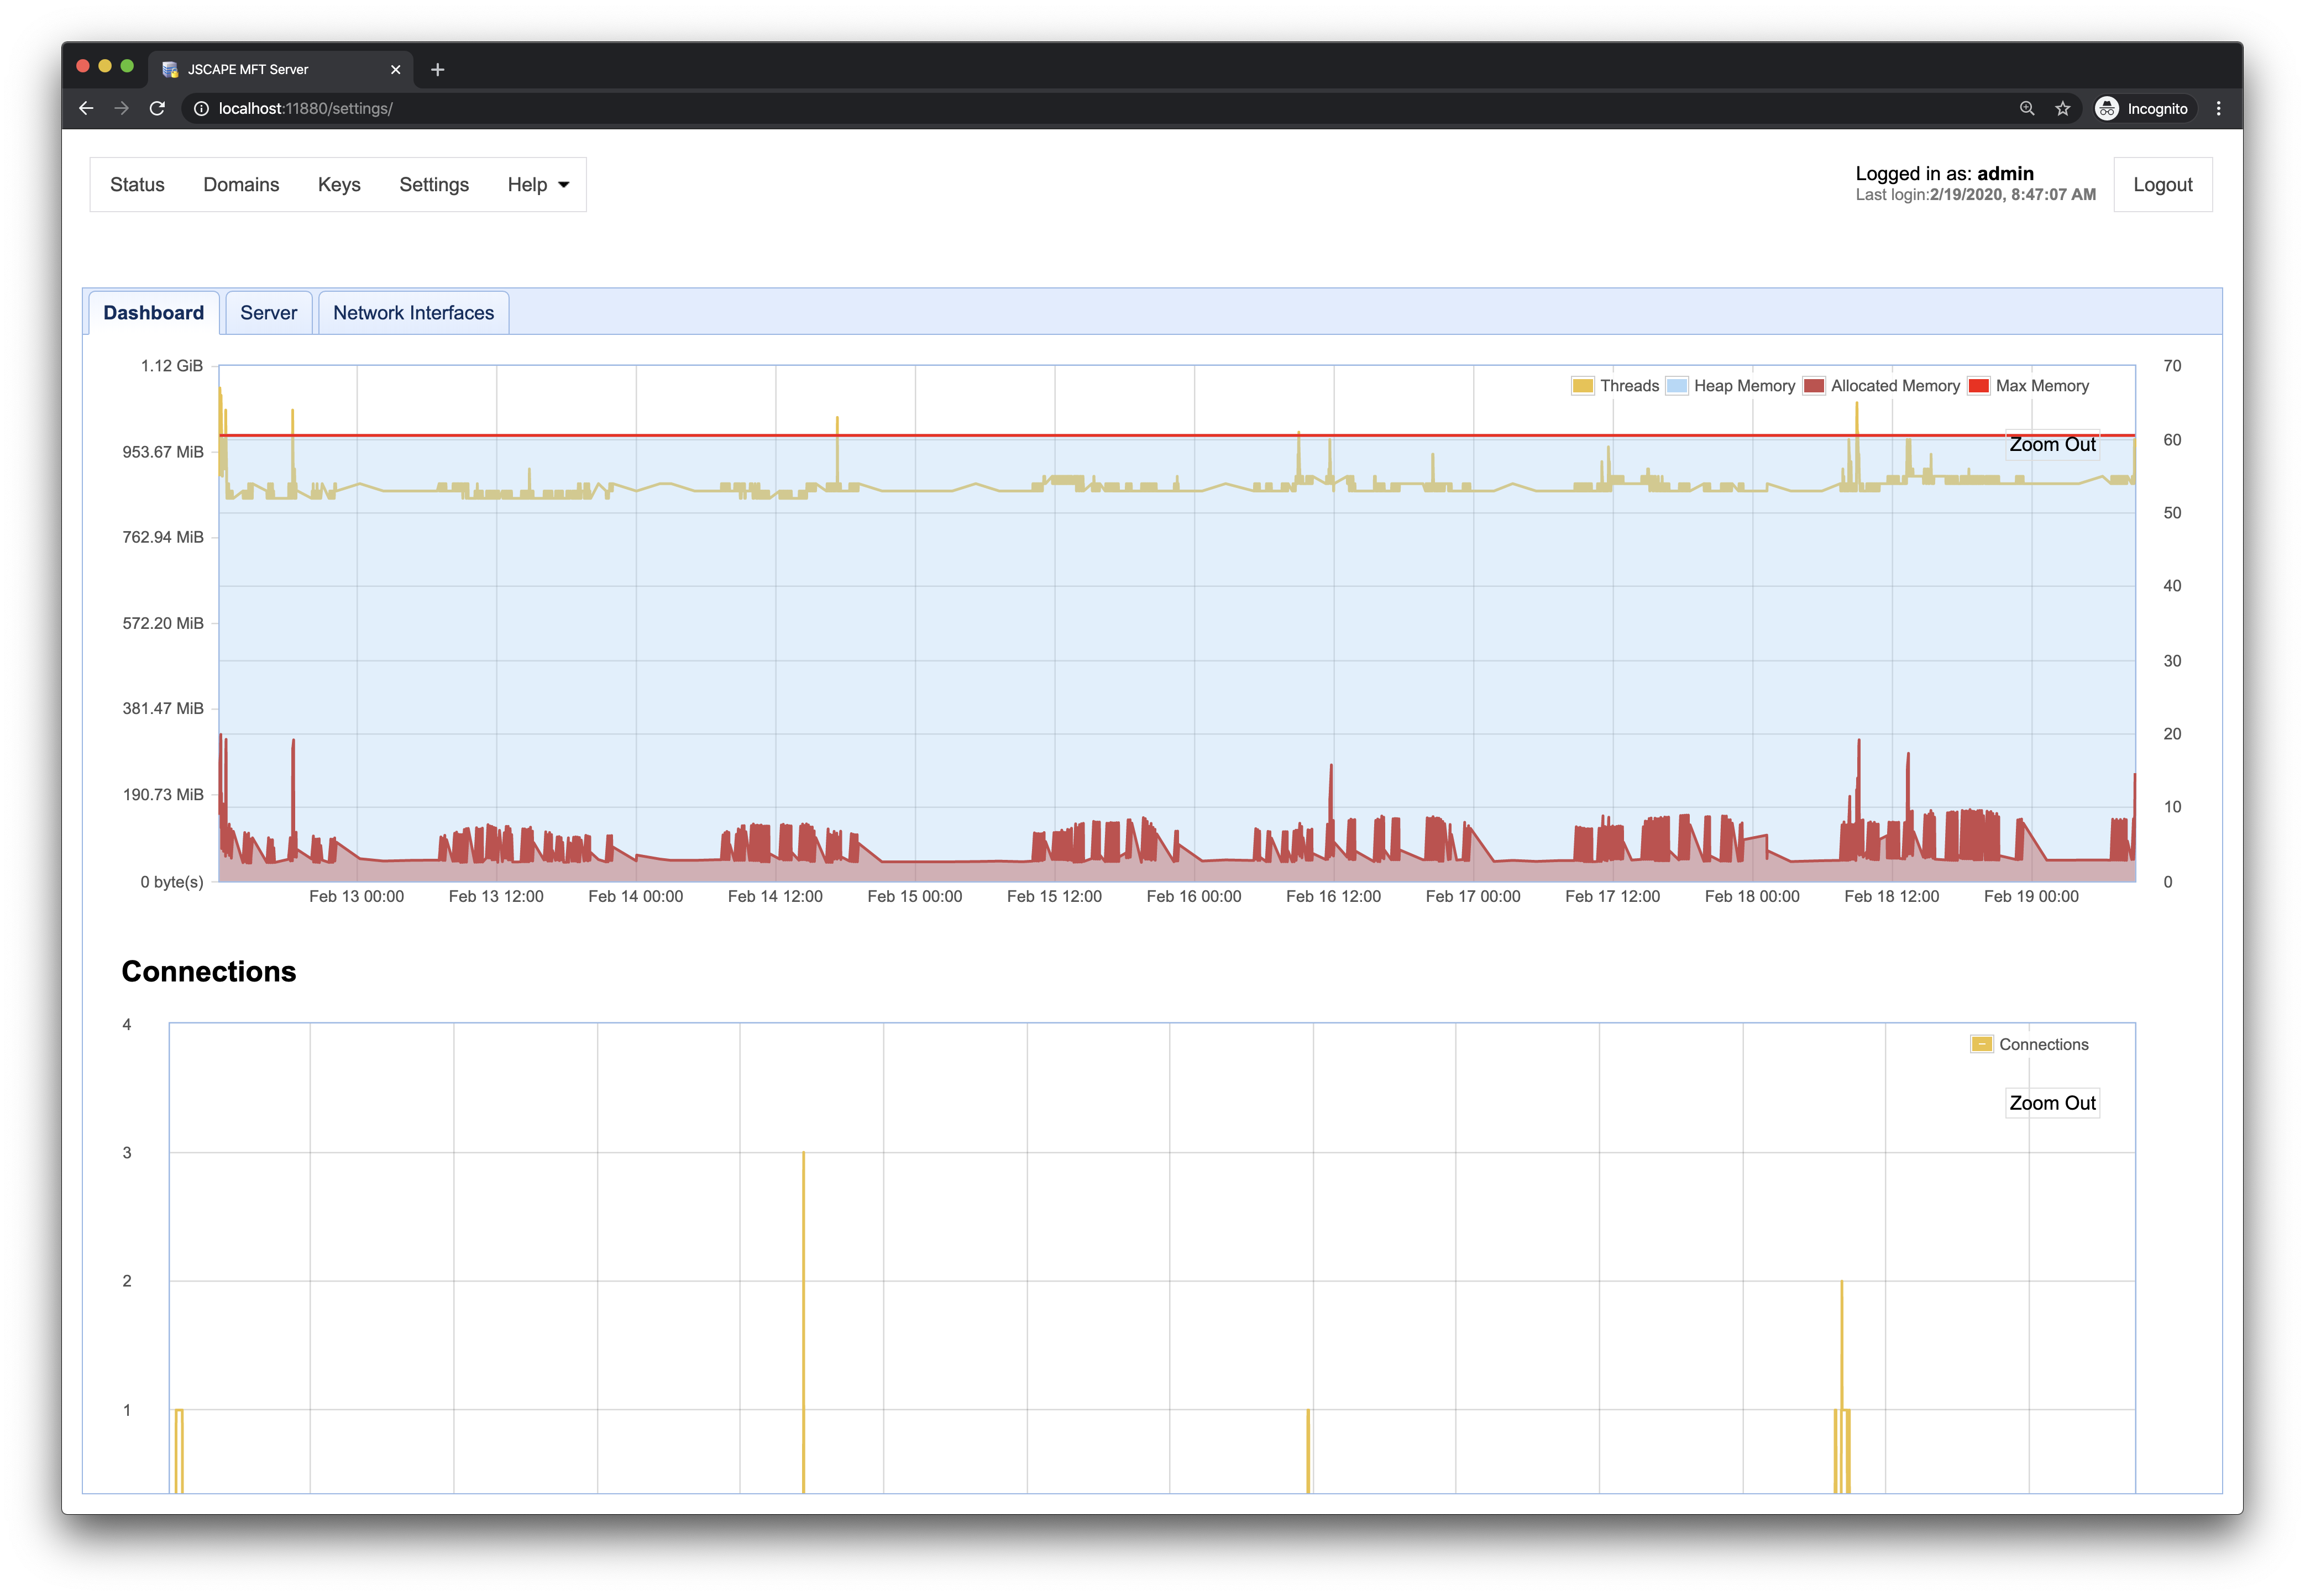Click the Threads legend color swatch
2305x1596 pixels.
click(1582, 386)
